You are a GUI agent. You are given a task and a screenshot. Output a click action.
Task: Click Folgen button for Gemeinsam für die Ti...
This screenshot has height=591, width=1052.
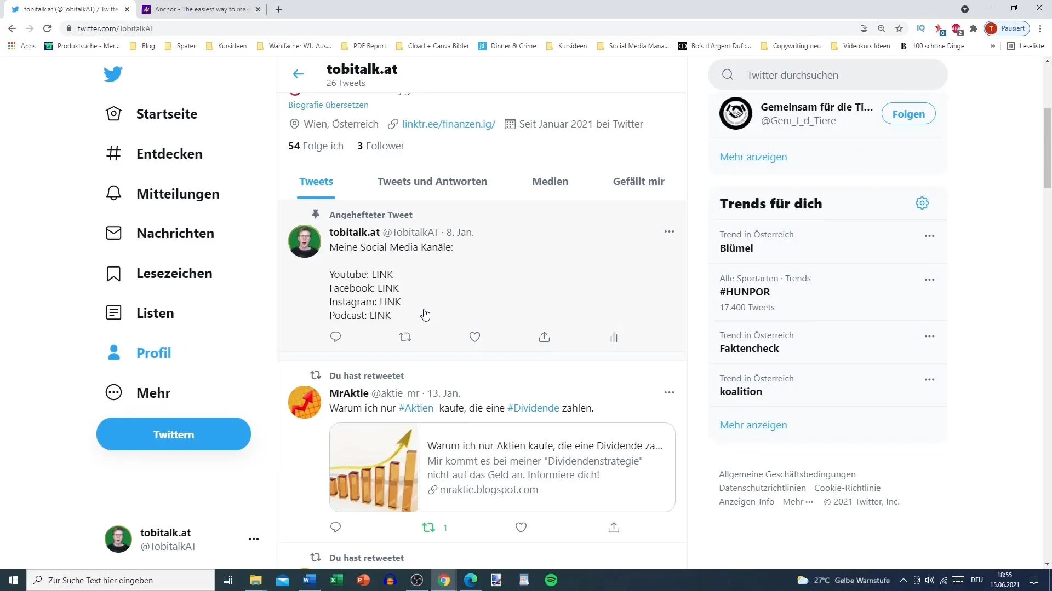[908, 114]
